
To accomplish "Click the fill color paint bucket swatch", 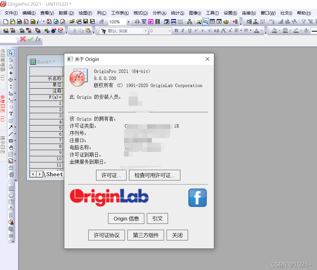I will point(275,31).
